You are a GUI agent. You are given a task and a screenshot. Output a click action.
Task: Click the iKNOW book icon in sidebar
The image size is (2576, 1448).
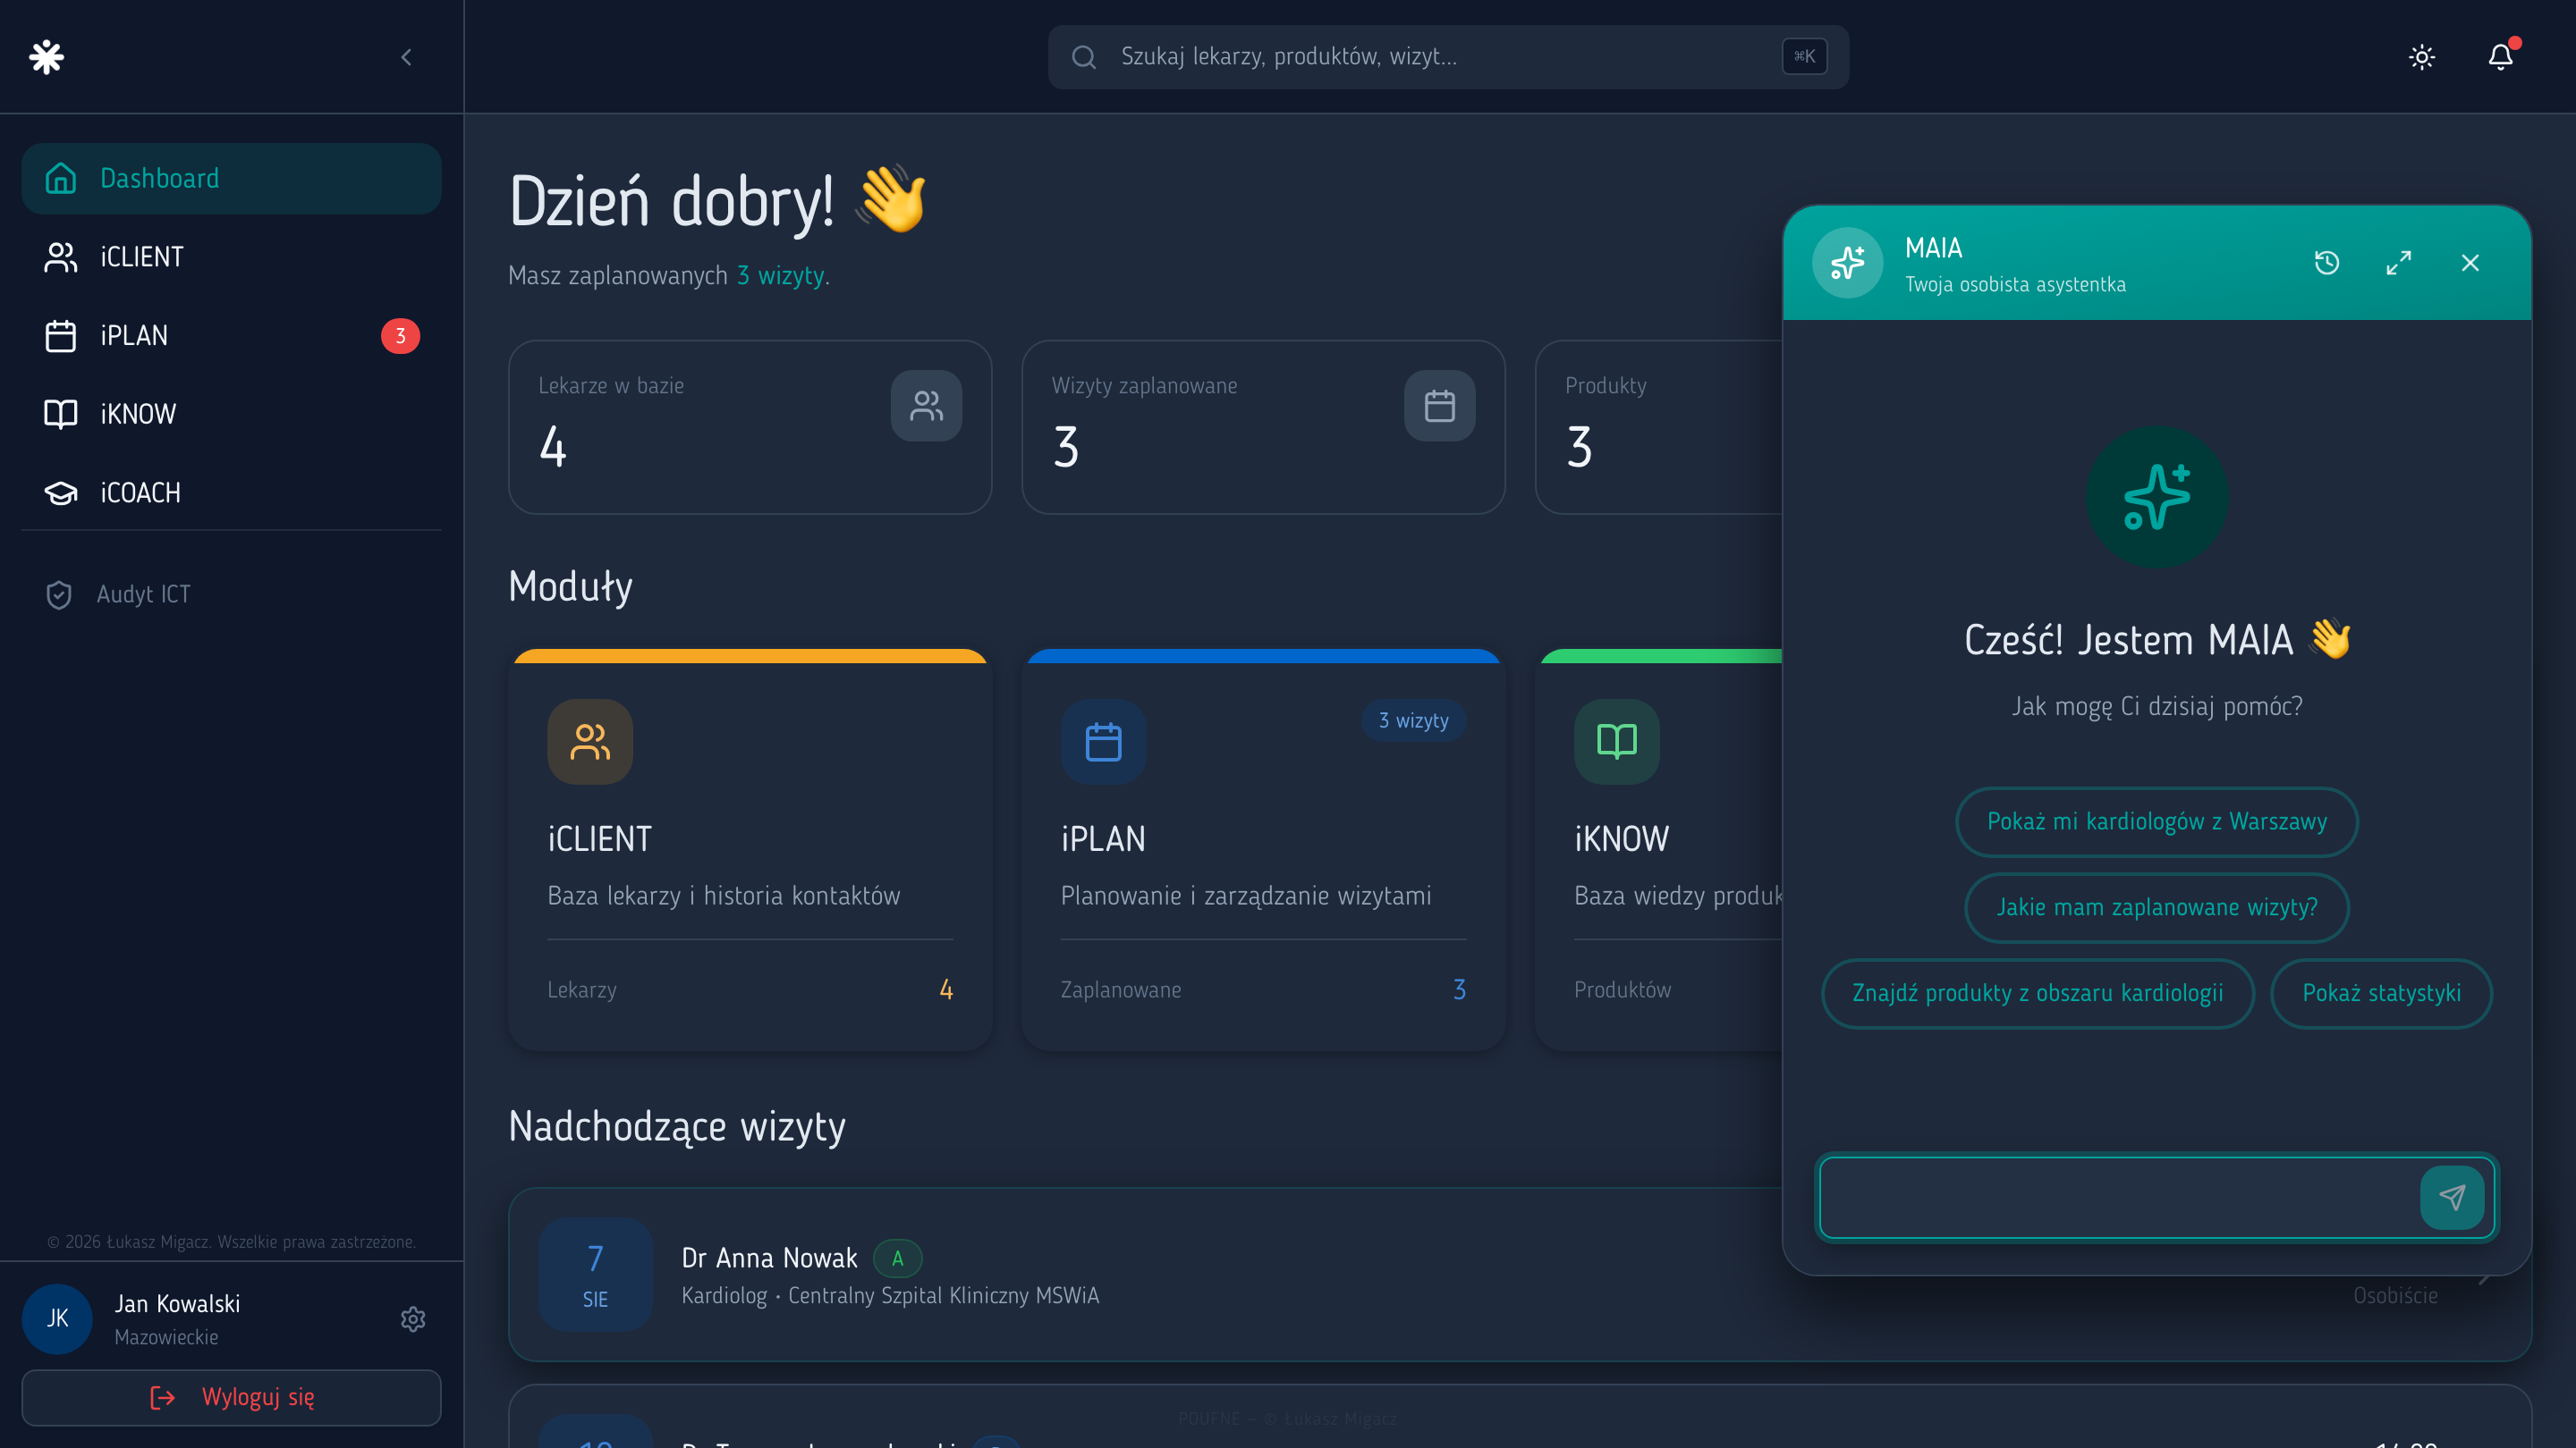click(x=61, y=414)
